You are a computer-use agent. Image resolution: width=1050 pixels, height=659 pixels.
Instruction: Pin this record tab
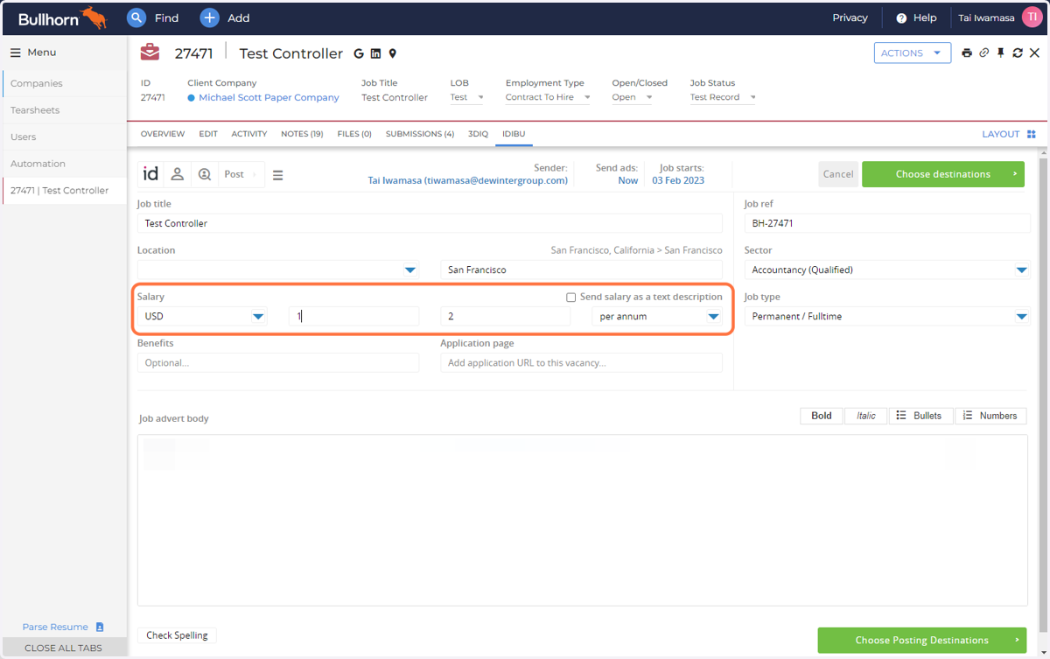[1000, 53]
